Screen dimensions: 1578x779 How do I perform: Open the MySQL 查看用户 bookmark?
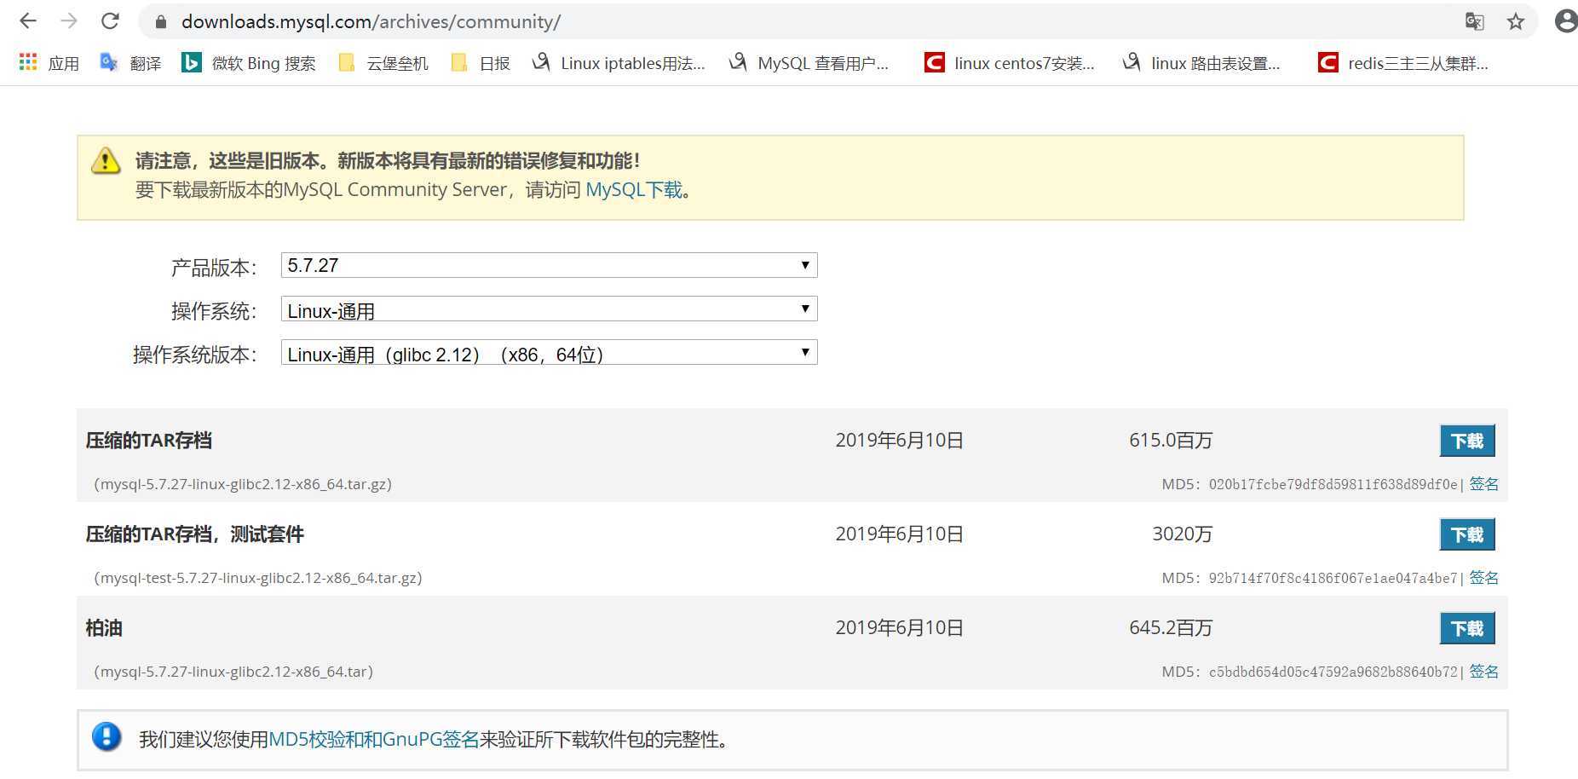pyautogui.click(x=809, y=63)
